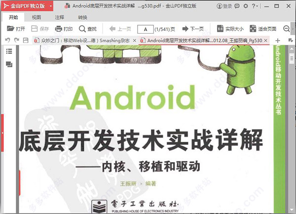This screenshot has height=214, width=296.
Task: Open the 金山PDF独立版 application menu dropdown
Action: click(x=51, y=6)
